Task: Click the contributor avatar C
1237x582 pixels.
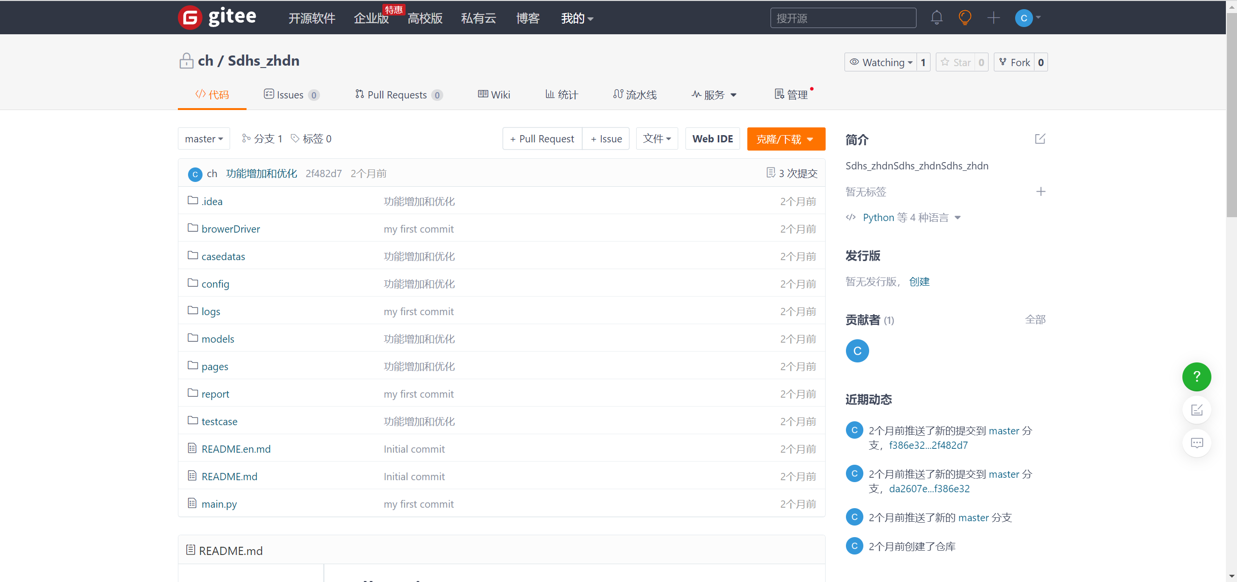Action: [x=857, y=351]
